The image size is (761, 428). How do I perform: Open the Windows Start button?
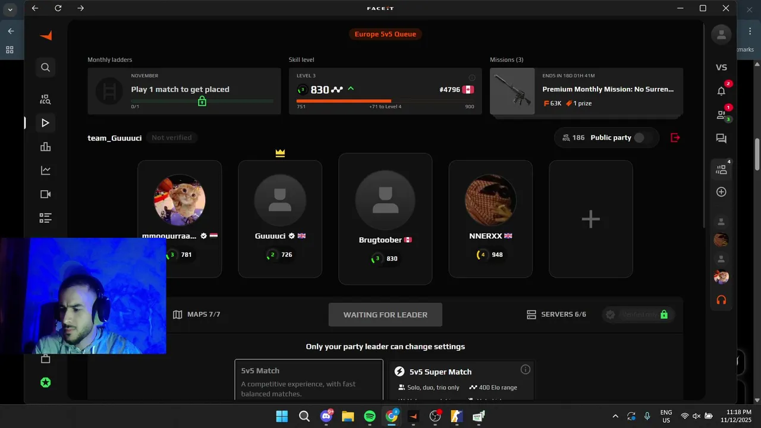(x=282, y=416)
